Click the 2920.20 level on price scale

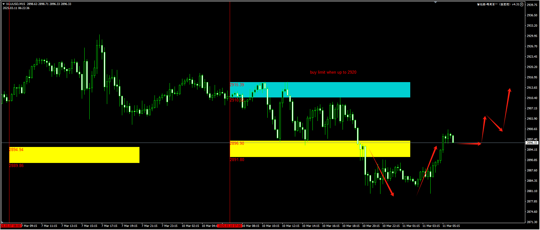(x=532, y=67)
